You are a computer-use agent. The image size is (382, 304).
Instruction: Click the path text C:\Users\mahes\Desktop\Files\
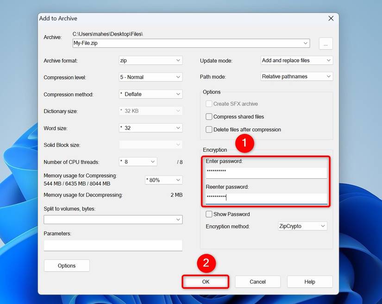coord(108,34)
